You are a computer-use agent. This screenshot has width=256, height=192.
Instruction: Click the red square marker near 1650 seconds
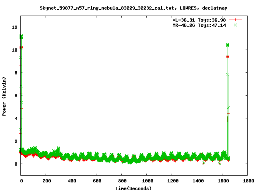[228, 57]
